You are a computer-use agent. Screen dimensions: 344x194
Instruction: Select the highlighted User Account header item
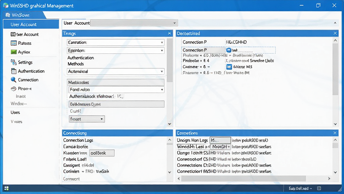point(31,24)
